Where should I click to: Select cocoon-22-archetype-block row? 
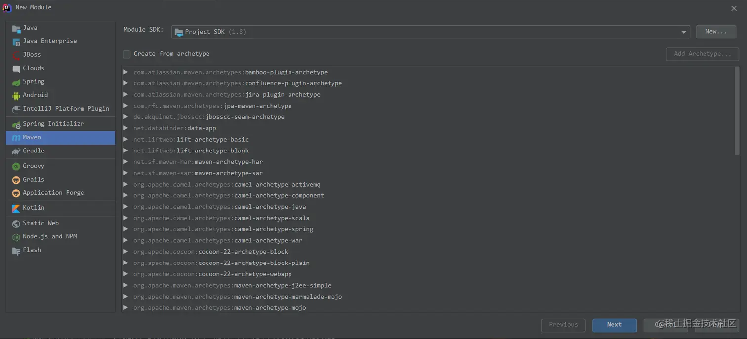[428, 252]
